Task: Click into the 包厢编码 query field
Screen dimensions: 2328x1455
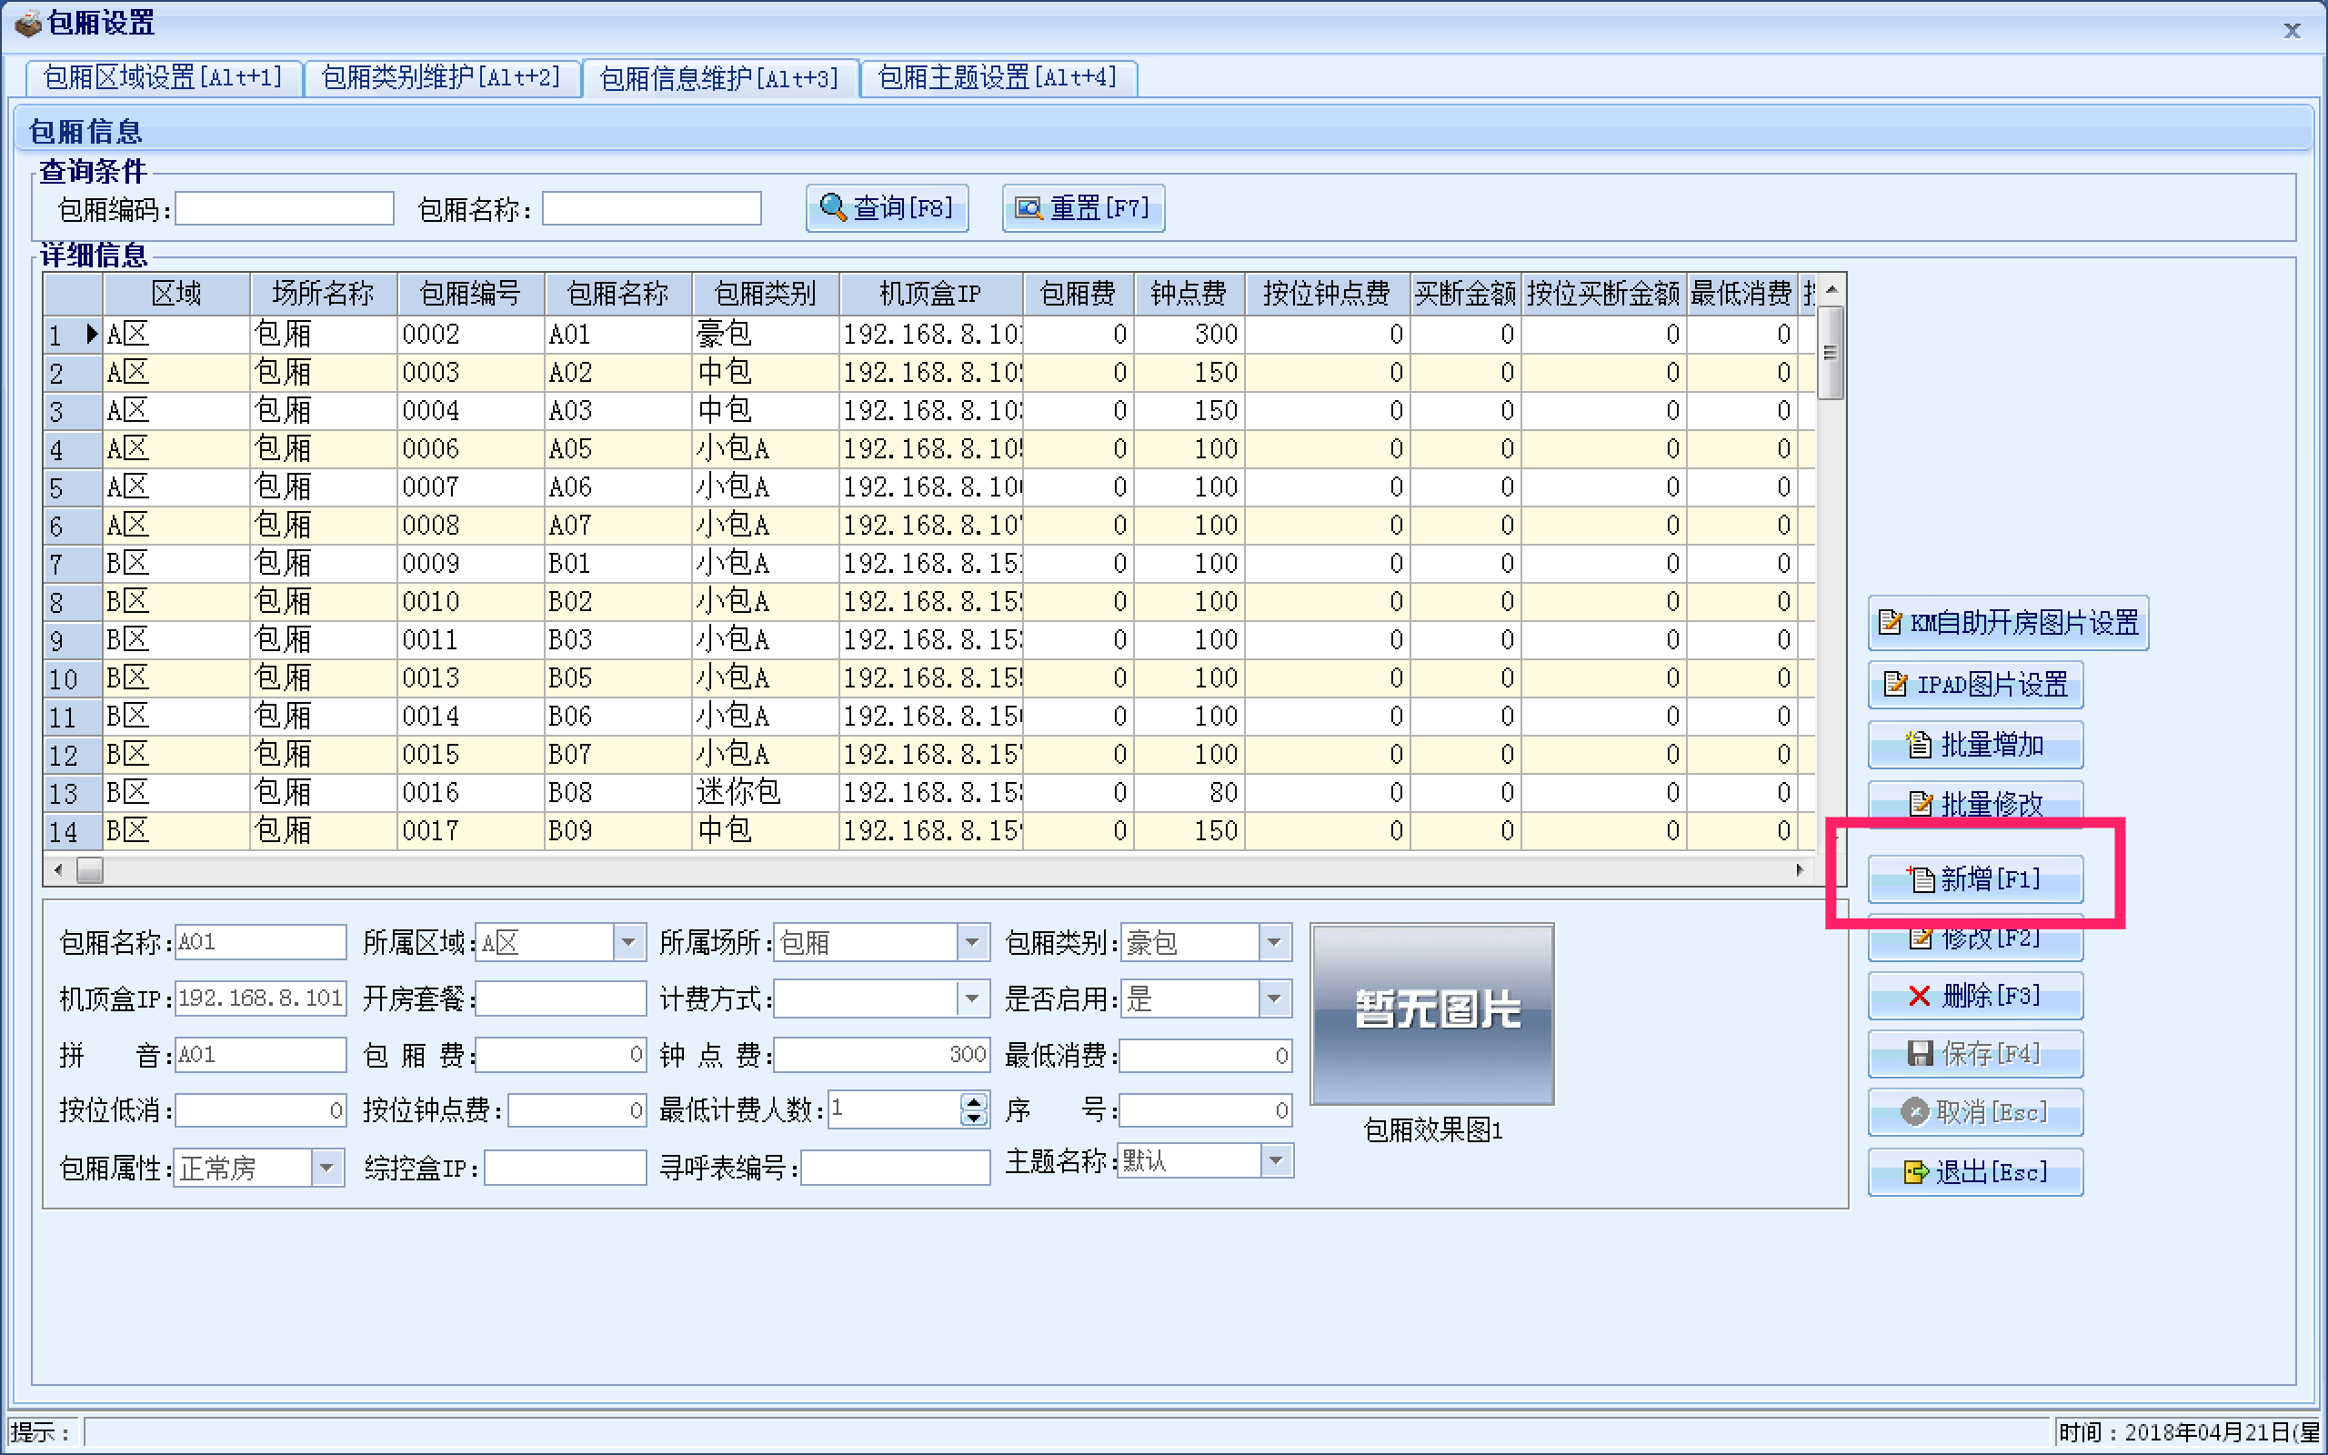Action: pos(284,208)
